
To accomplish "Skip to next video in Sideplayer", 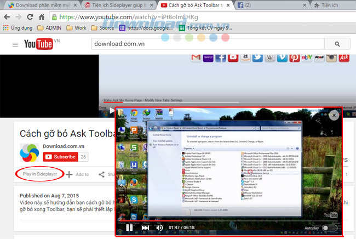I will point(145,227).
